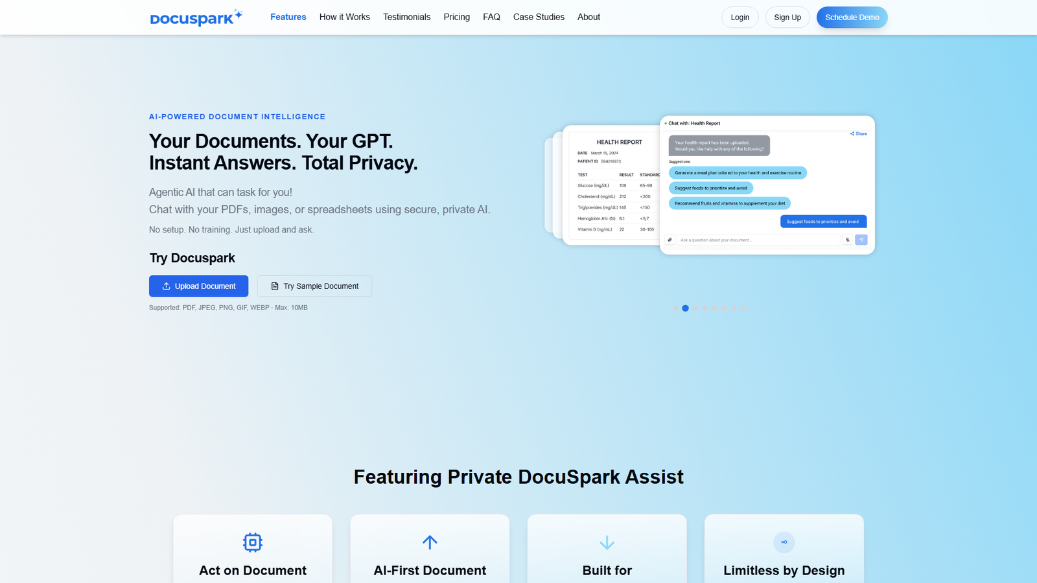Click the upward arrow icon above AI-First Document

[x=430, y=542]
